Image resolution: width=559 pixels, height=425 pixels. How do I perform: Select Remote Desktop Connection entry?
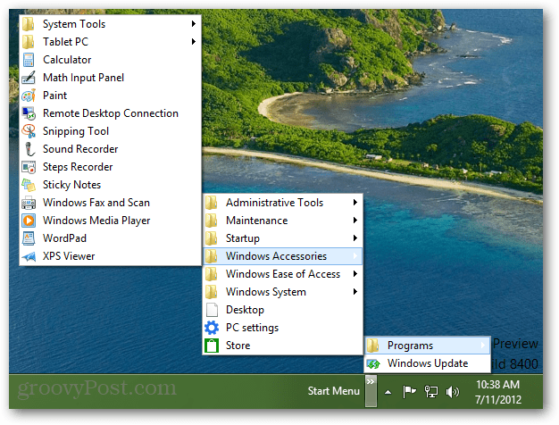tap(110, 113)
